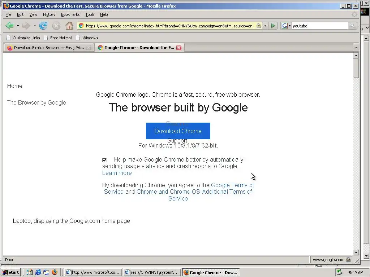The image size is (370, 277).
Task: Open the Home page icon
Action: [69, 26]
